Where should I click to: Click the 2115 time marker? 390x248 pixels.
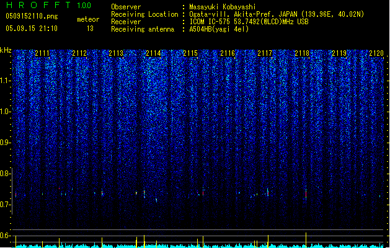point(190,53)
